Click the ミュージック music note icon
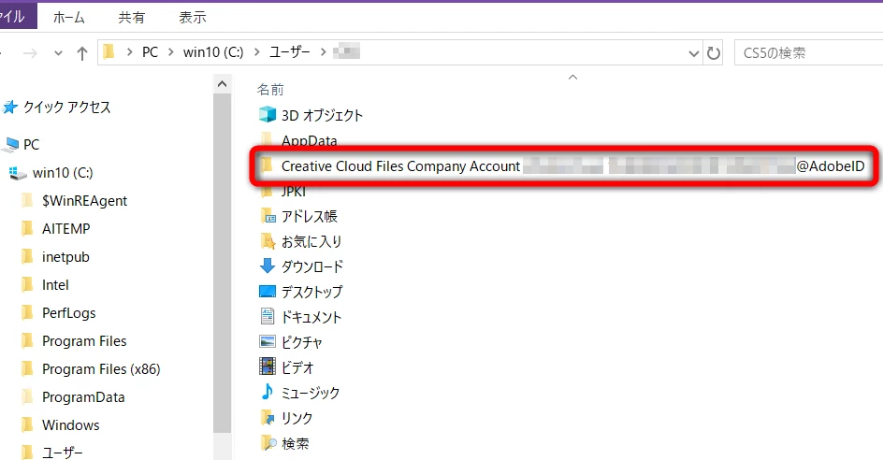 268,392
